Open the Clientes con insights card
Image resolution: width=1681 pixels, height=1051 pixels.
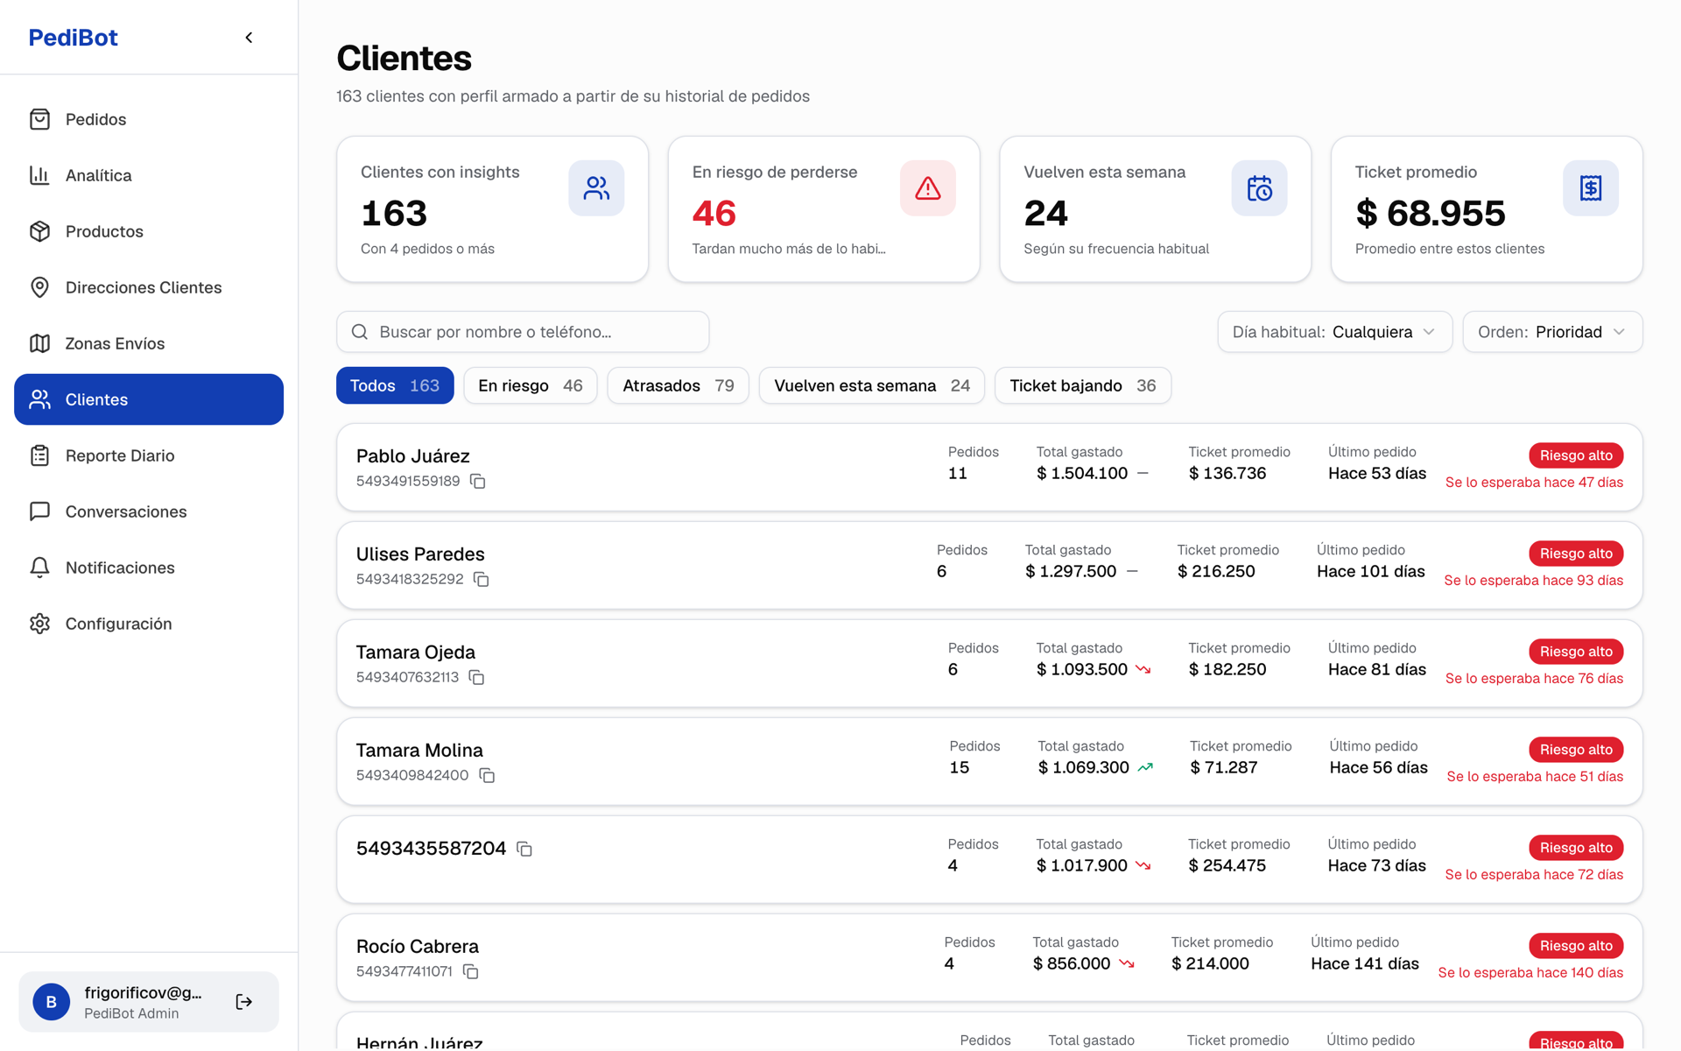click(493, 209)
